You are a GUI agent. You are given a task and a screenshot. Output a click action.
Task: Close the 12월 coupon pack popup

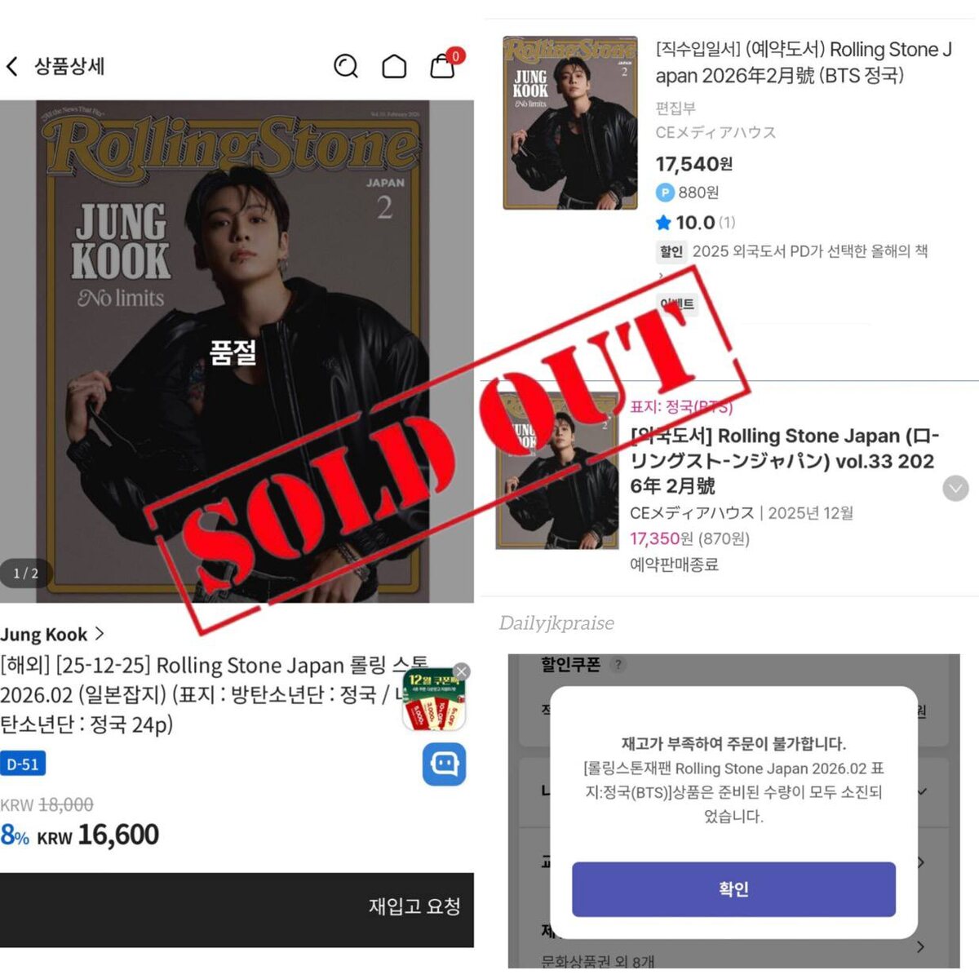pos(461,671)
